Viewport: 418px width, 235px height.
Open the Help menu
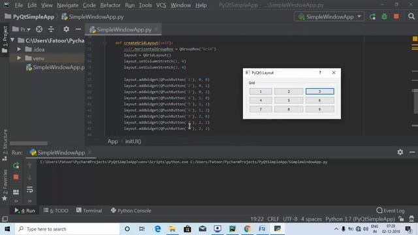pyautogui.click(x=201, y=5)
